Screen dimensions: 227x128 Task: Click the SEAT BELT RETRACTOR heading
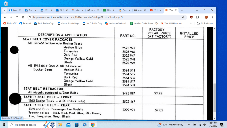[x=43, y=89]
